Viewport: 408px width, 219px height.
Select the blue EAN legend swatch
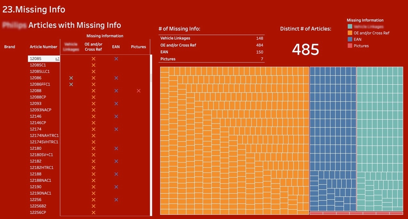pos(350,39)
